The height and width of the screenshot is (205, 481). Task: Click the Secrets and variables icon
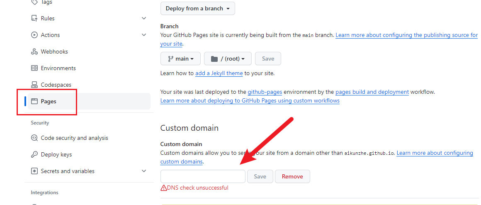(34, 171)
